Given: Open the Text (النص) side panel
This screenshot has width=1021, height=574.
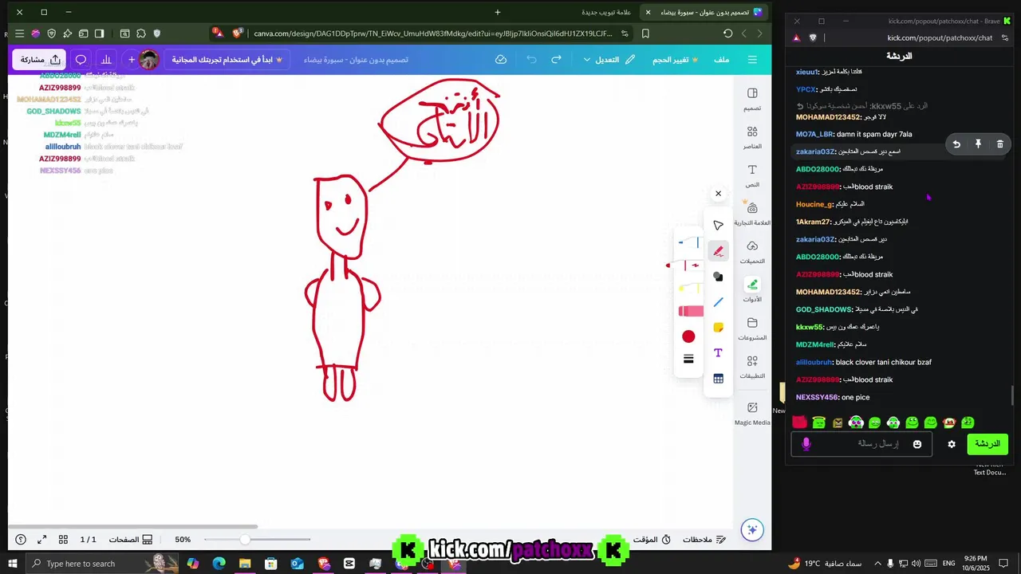Looking at the screenshot, I should [x=752, y=175].
